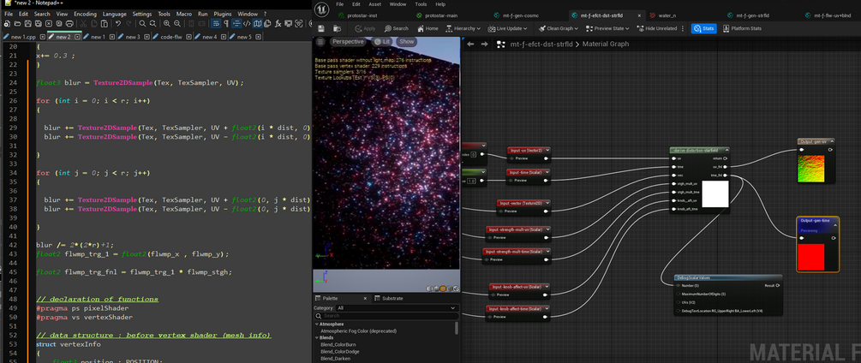Click the Zoom Out icon in Notepad++
Viewport: 861px width, 363px height.
tap(176, 24)
